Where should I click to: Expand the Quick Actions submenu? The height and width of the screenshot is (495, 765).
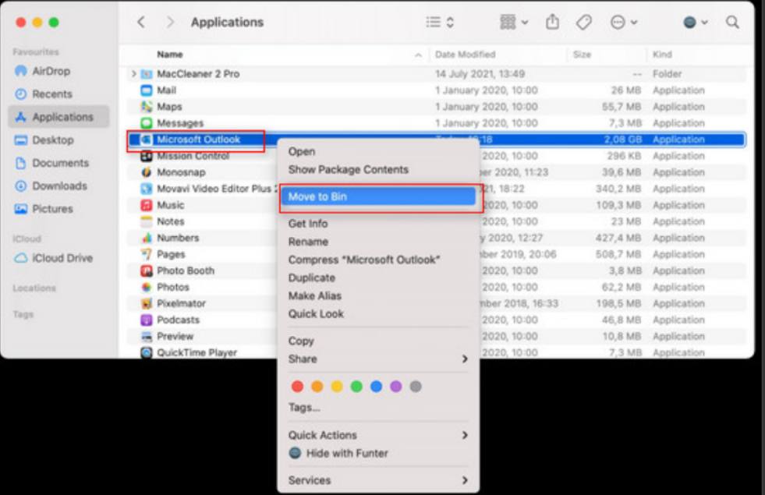tap(378, 435)
